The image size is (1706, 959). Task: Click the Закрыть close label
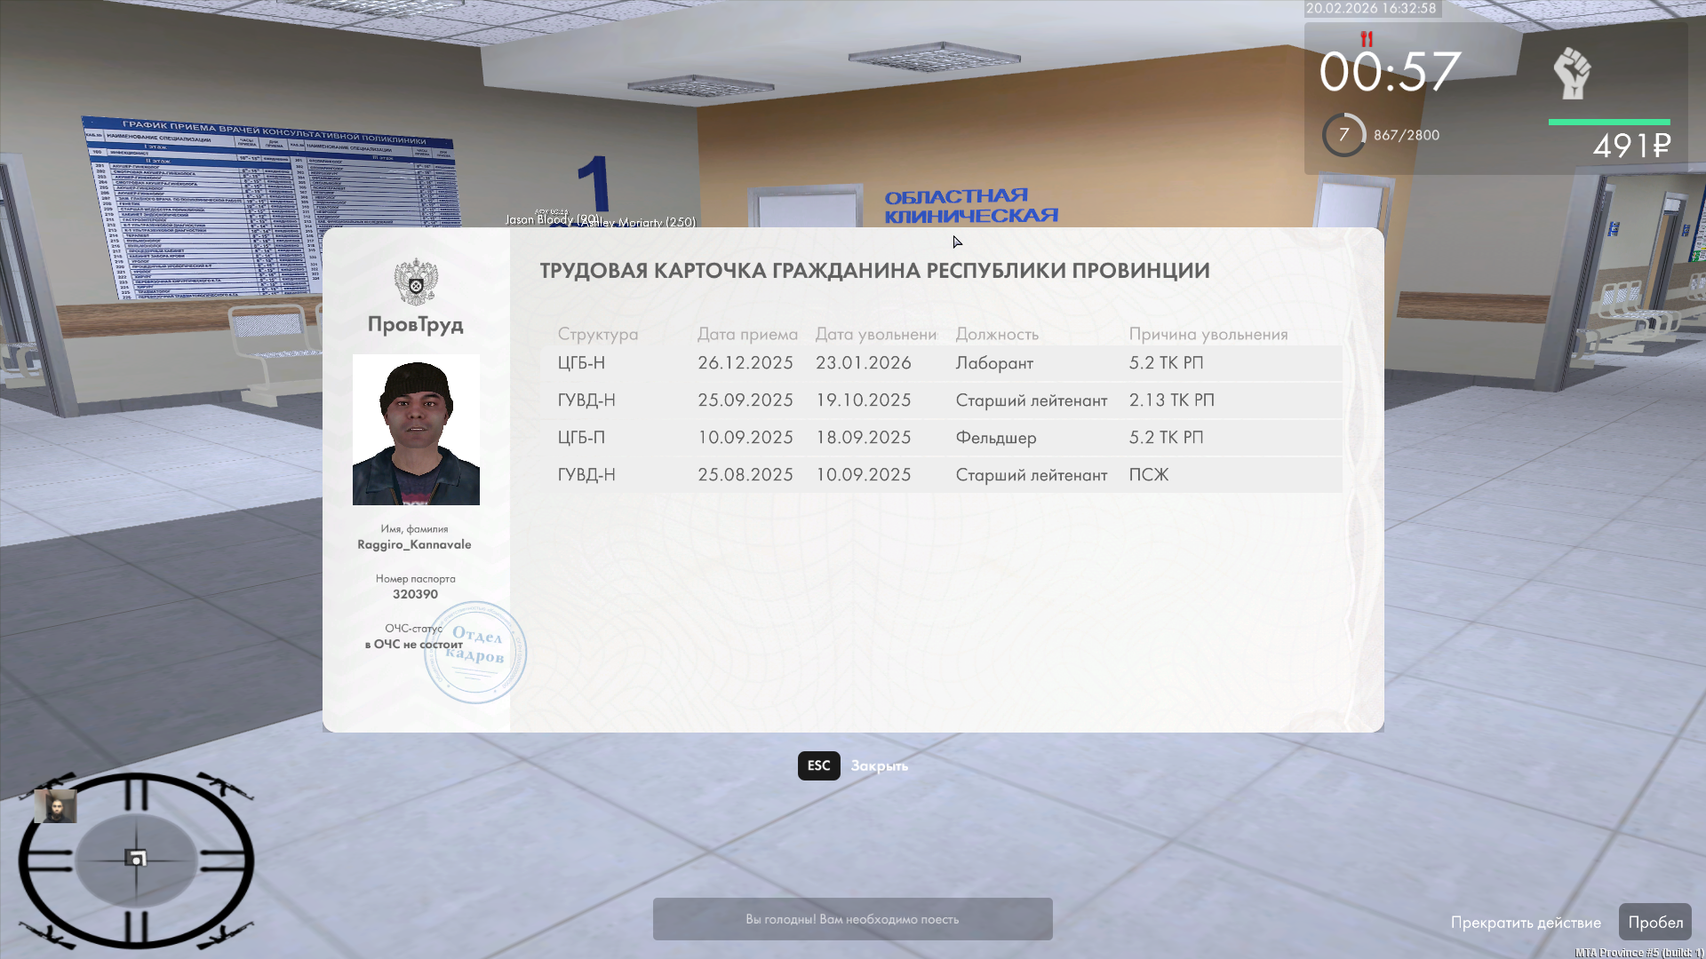click(x=879, y=765)
